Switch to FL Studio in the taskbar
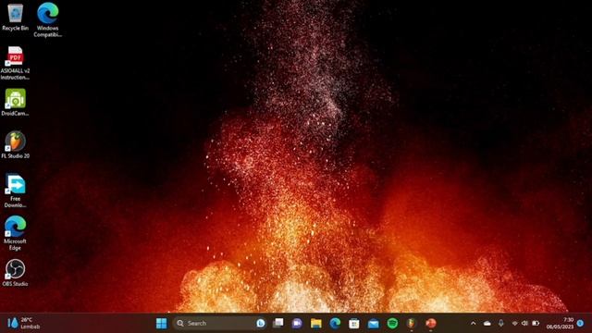 (x=412, y=323)
